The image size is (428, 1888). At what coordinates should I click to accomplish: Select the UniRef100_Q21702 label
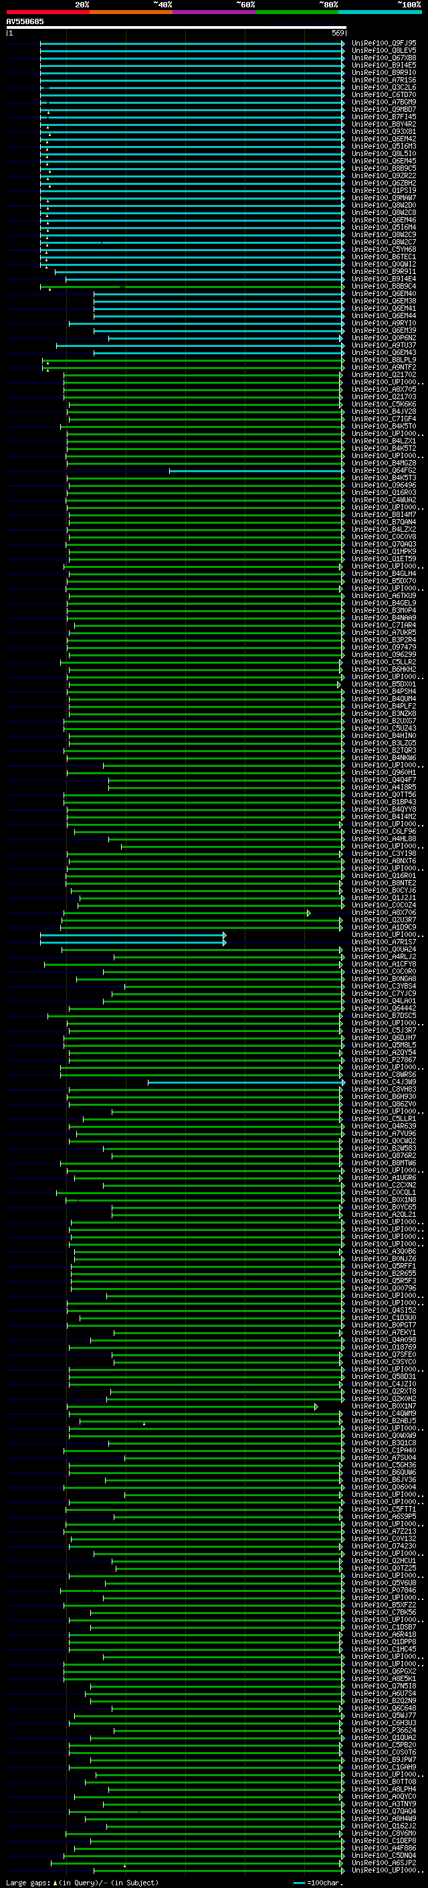coord(384,374)
